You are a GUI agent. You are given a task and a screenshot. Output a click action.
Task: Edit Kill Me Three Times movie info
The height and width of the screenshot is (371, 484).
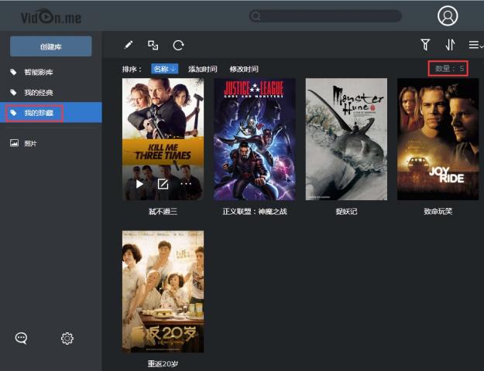[x=163, y=184]
